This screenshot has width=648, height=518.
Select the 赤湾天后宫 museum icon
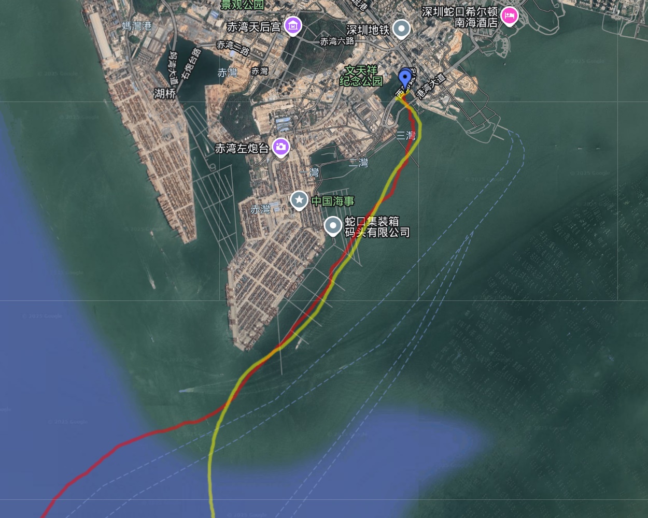(293, 25)
